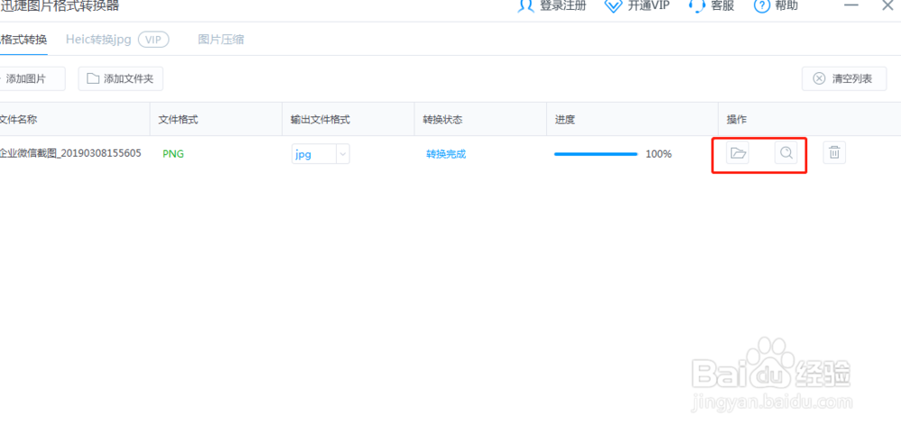901x433 pixels.
Task: Select the 格式转换 tab
Action: click(23, 40)
